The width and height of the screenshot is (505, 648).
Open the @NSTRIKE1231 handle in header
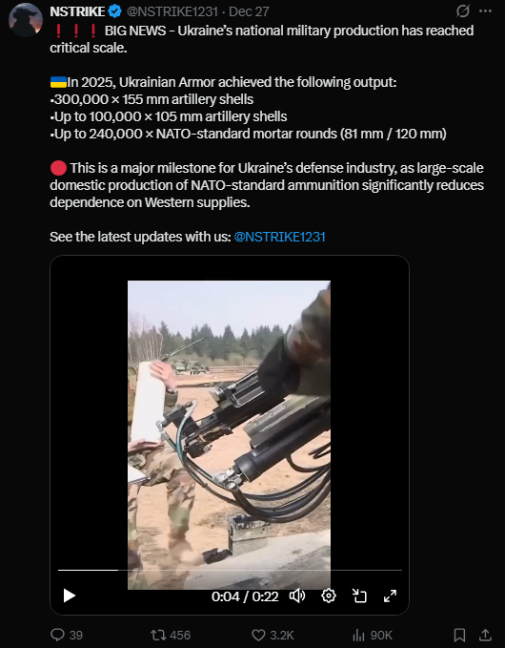pos(172,11)
